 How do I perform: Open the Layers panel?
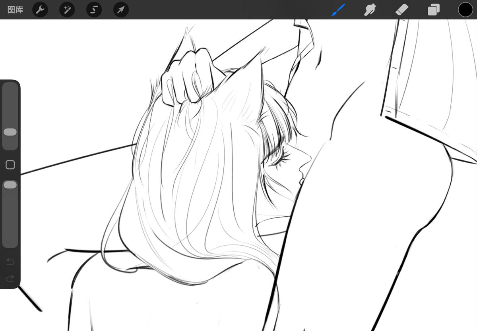pos(434,10)
